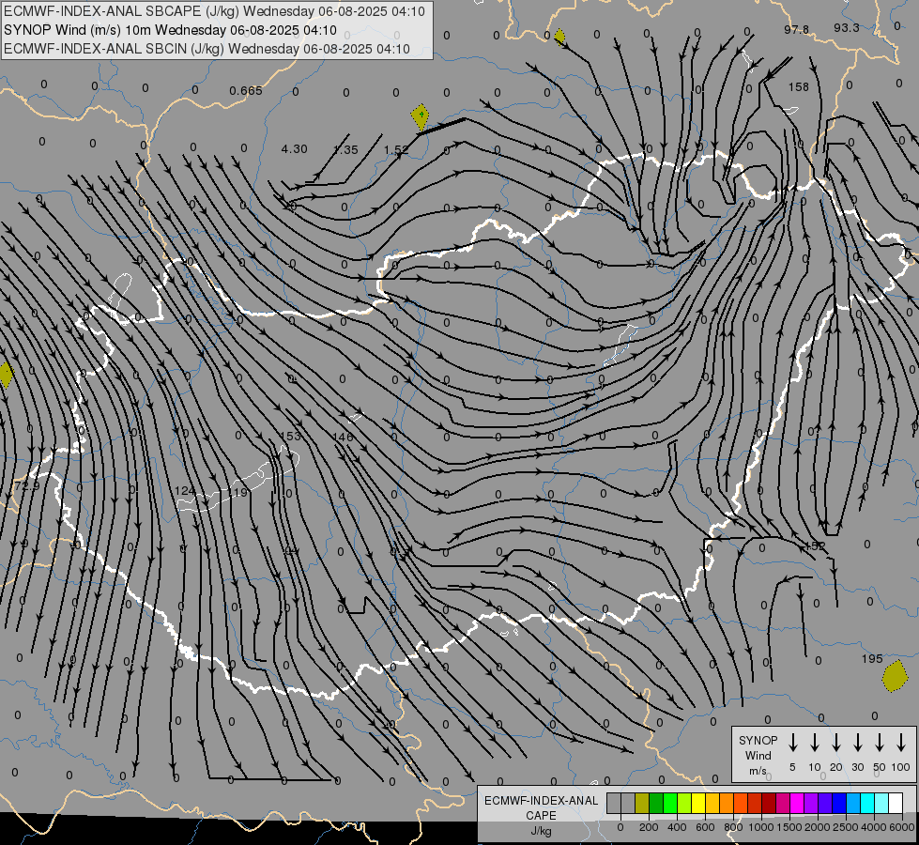Click the 146 CAPE value

(343, 437)
